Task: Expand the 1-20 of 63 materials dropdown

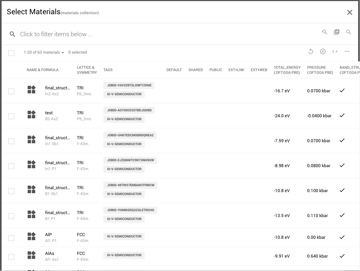Action: 44,53
